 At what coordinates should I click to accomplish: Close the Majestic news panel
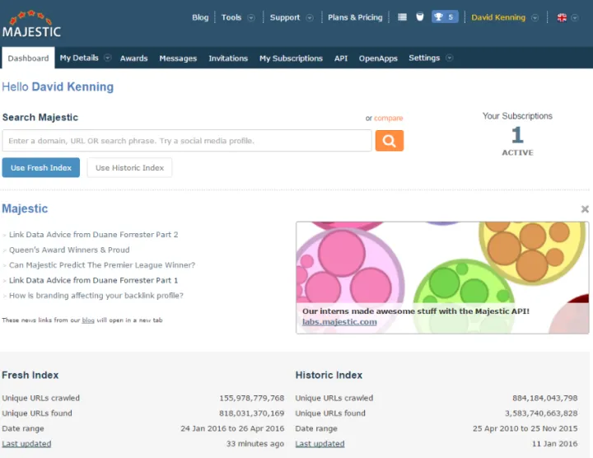click(585, 209)
